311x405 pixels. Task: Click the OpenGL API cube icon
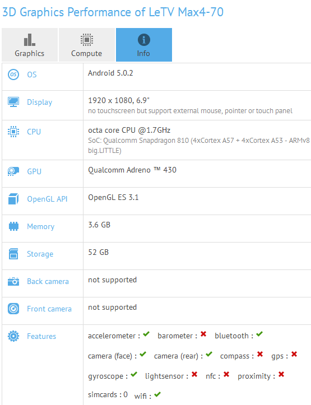click(13, 199)
